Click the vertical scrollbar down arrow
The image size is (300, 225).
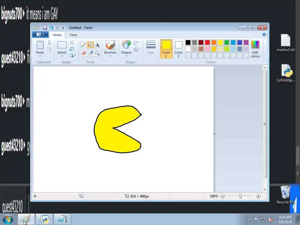click(x=265, y=190)
